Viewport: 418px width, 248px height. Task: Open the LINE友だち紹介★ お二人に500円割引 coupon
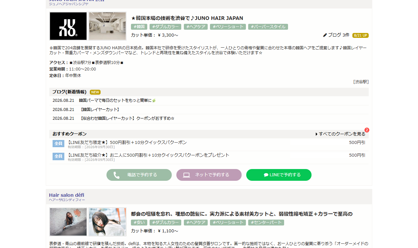coord(148,155)
